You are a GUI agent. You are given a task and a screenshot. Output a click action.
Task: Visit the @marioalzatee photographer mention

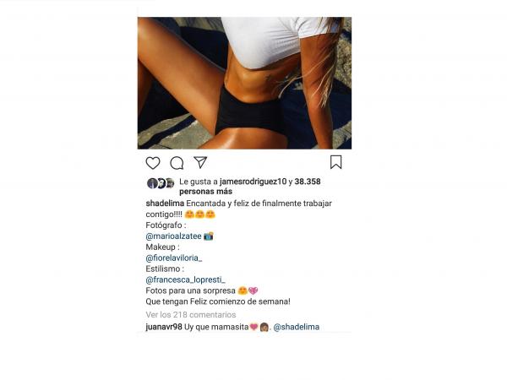[x=173, y=236]
